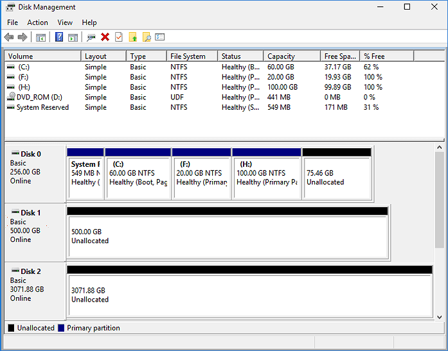Click the graphical view vertical scrollbar down arrow
The height and width of the screenshot is (351, 448).
[x=440, y=316]
